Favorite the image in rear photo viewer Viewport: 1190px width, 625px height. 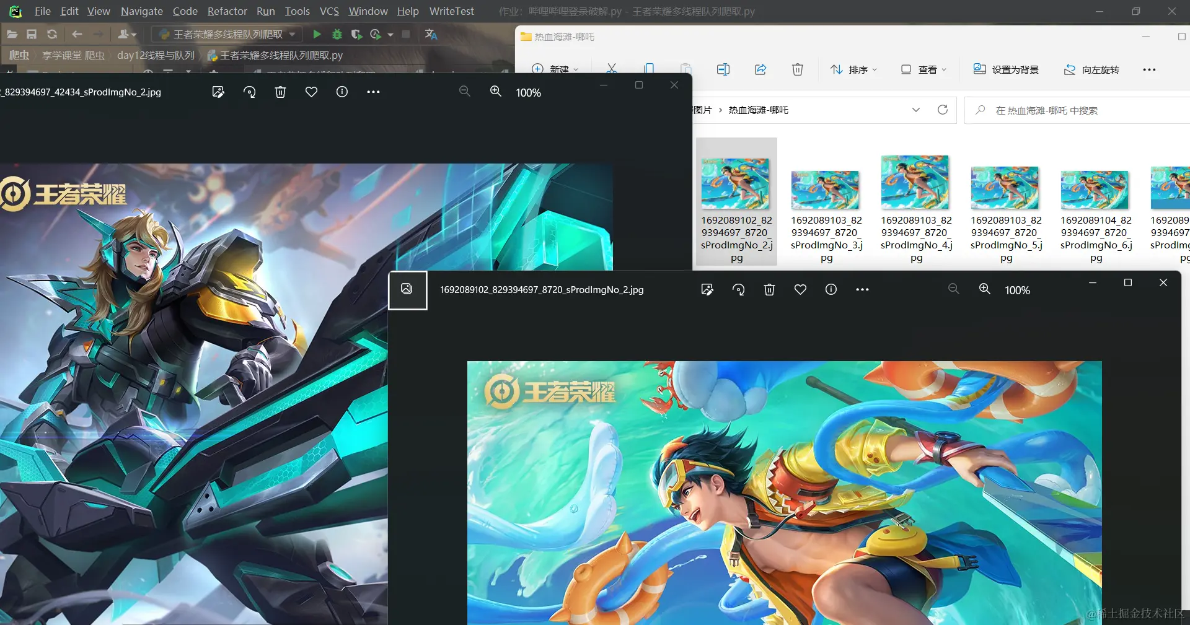click(311, 92)
